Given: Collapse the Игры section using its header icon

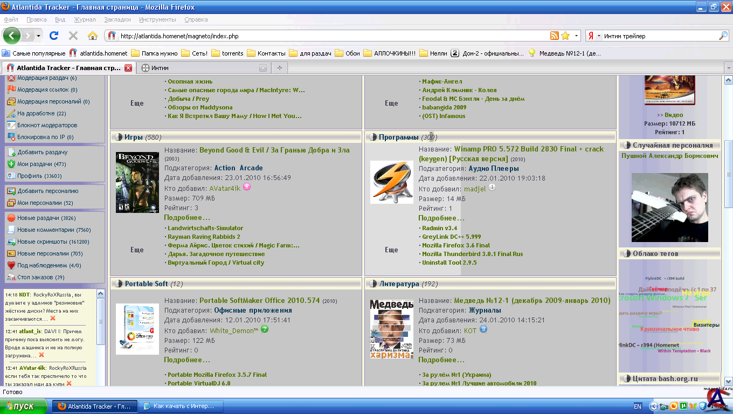Looking at the screenshot, I should pos(117,137).
